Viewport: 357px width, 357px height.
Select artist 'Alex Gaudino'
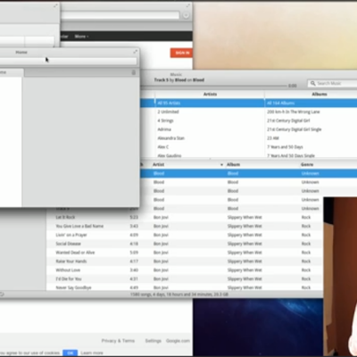click(x=210, y=155)
